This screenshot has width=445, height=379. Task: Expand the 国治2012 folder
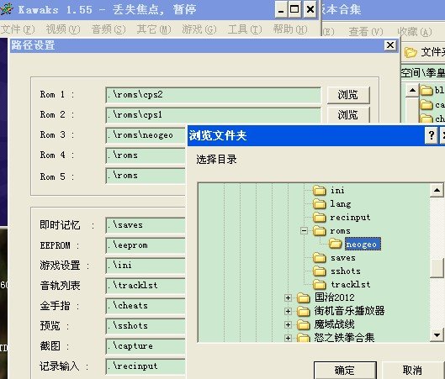[x=288, y=297]
